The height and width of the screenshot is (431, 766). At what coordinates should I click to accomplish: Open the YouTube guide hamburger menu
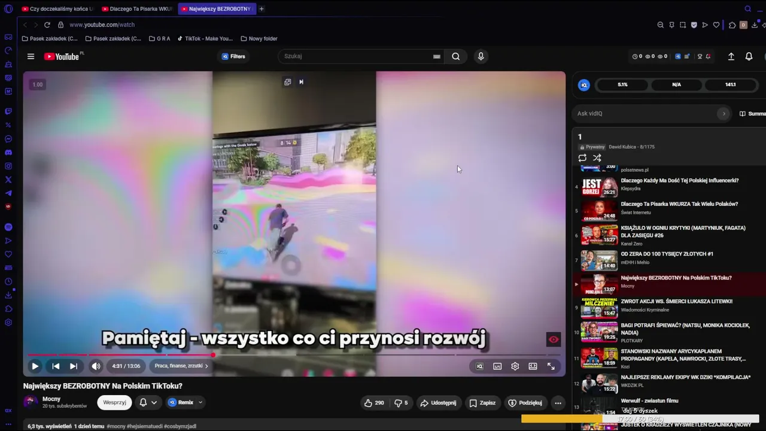31,56
